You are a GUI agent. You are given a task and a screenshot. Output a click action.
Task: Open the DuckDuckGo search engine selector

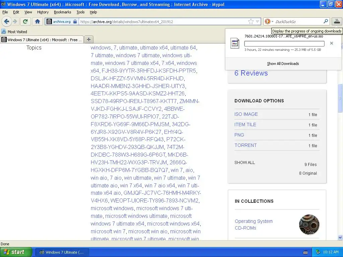click(x=269, y=21)
